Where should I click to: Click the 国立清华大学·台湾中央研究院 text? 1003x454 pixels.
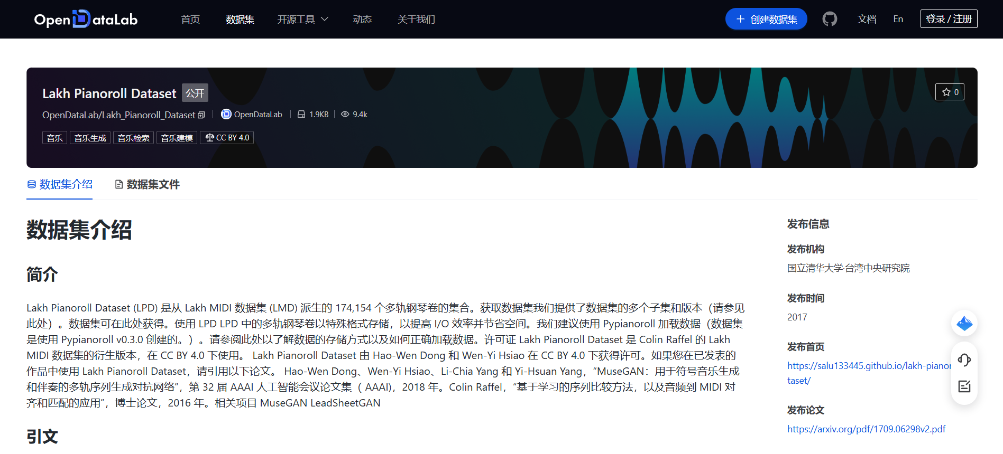coord(848,268)
